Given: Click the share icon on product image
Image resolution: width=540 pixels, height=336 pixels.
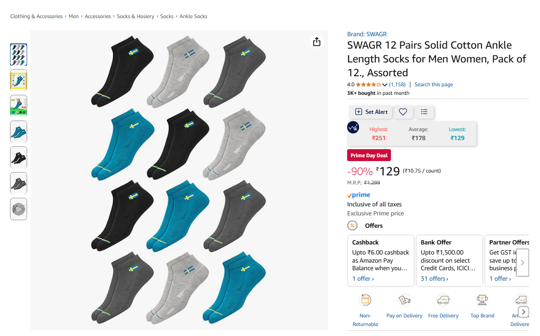Looking at the screenshot, I should 317,42.
